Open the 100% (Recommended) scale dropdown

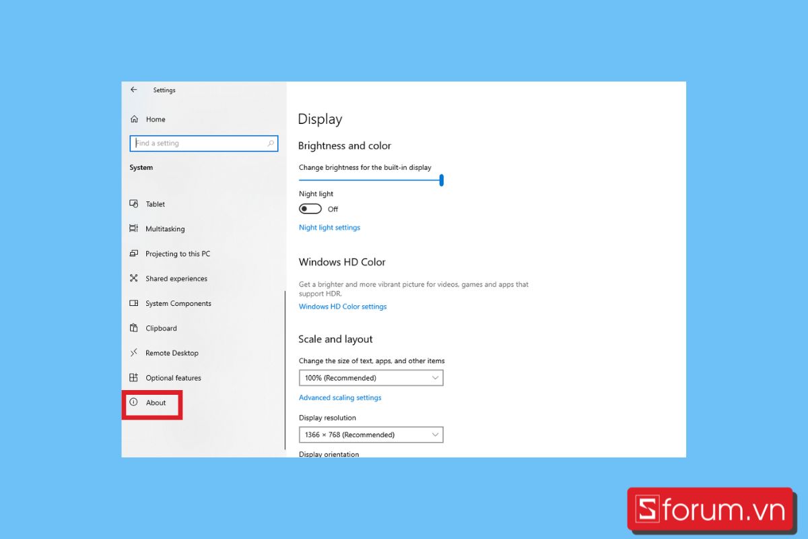point(371,378)
